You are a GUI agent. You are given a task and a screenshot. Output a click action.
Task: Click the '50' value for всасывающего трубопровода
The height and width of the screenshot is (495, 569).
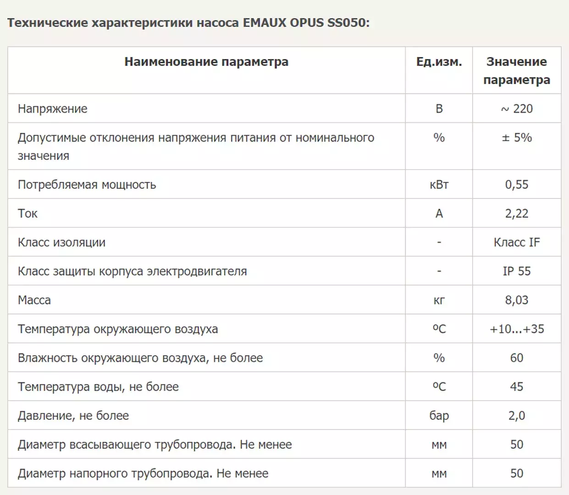(517, 445)
